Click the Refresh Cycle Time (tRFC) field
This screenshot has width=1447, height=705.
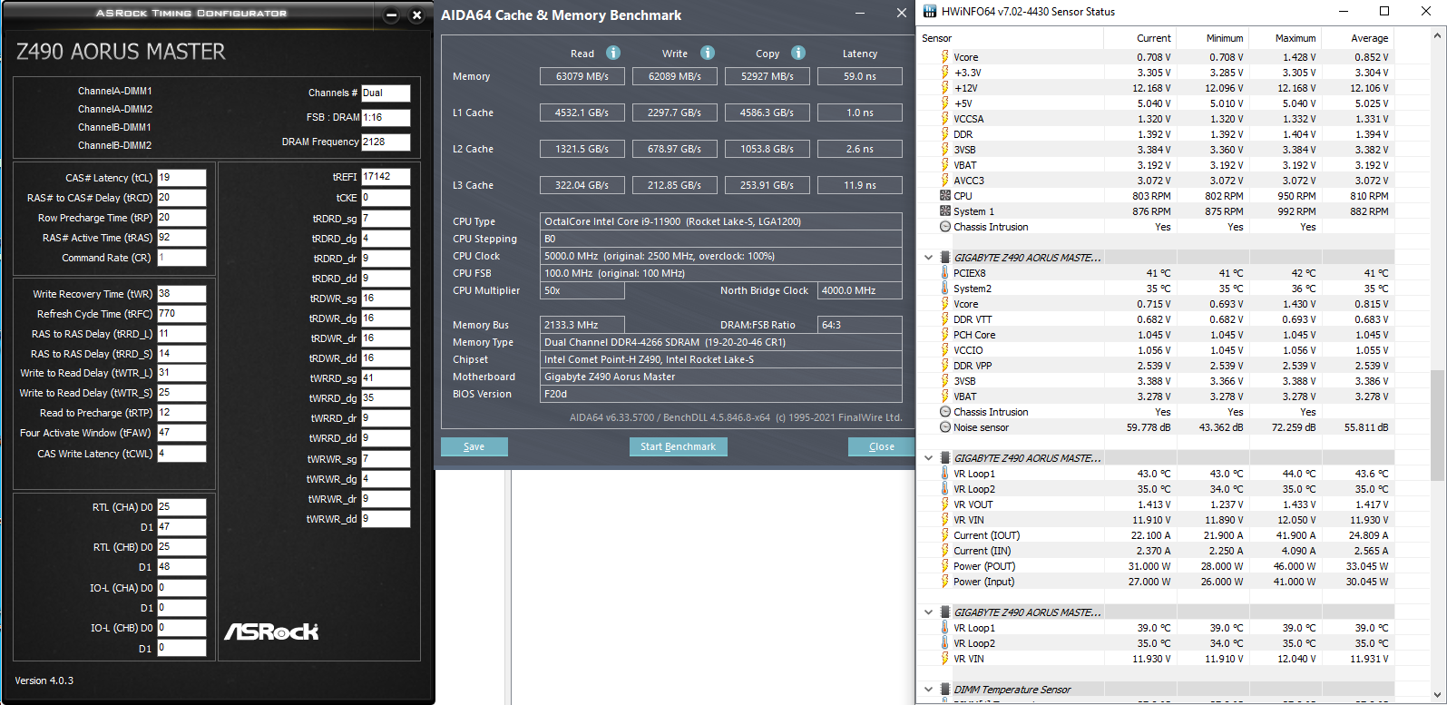point(181,314)
